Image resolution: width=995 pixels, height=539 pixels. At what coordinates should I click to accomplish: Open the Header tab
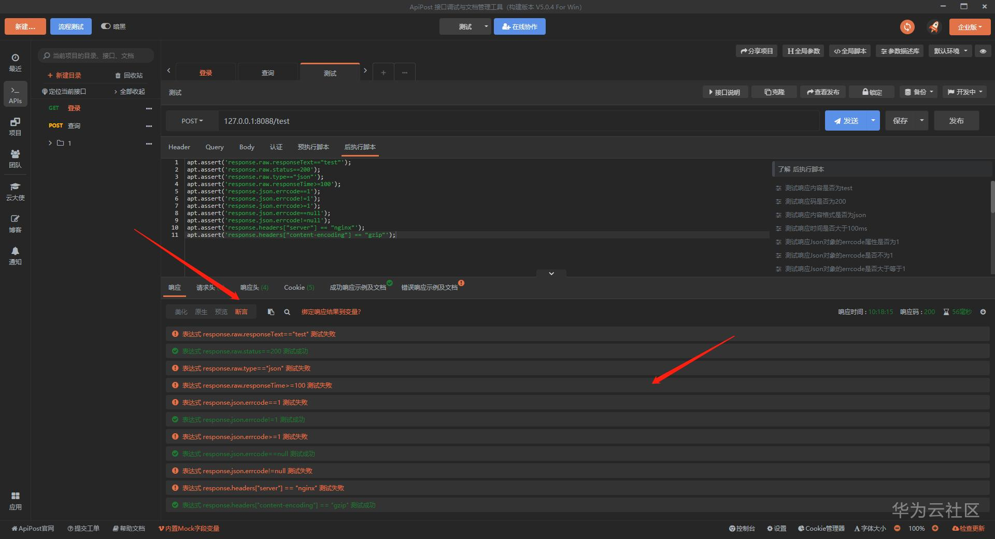pyautogui.click(x=179, y=147)
